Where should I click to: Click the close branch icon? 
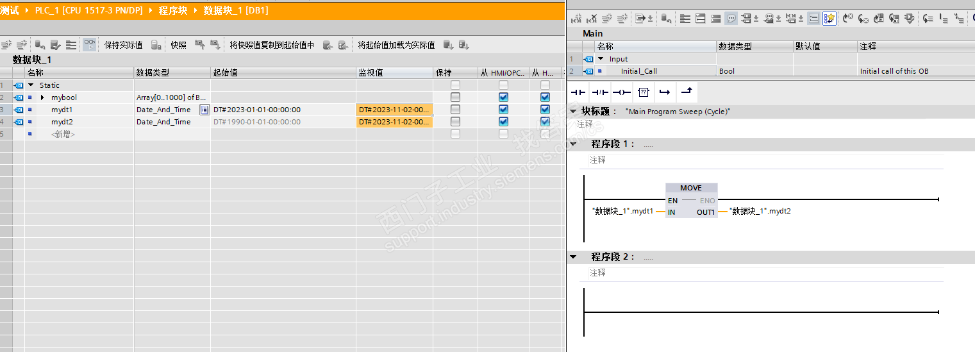(x=687, y=92)
